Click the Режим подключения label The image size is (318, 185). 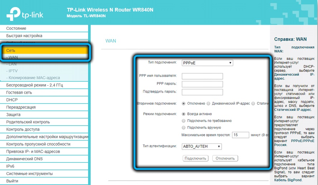pyautogui.click(x=160, y=114)
